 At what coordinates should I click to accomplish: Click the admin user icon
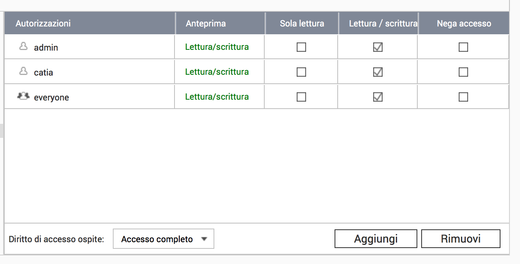tap(23, 47)
